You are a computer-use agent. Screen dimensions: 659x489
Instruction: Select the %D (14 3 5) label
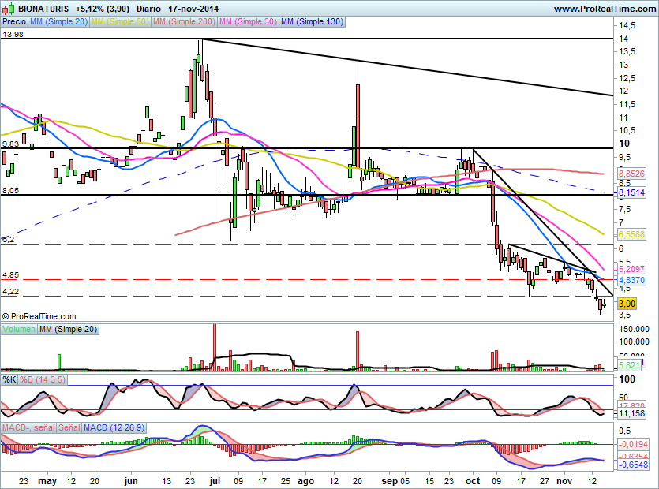pos(43,380)
